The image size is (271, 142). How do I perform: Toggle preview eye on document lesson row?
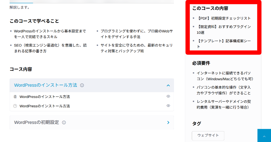pos(168,97)
